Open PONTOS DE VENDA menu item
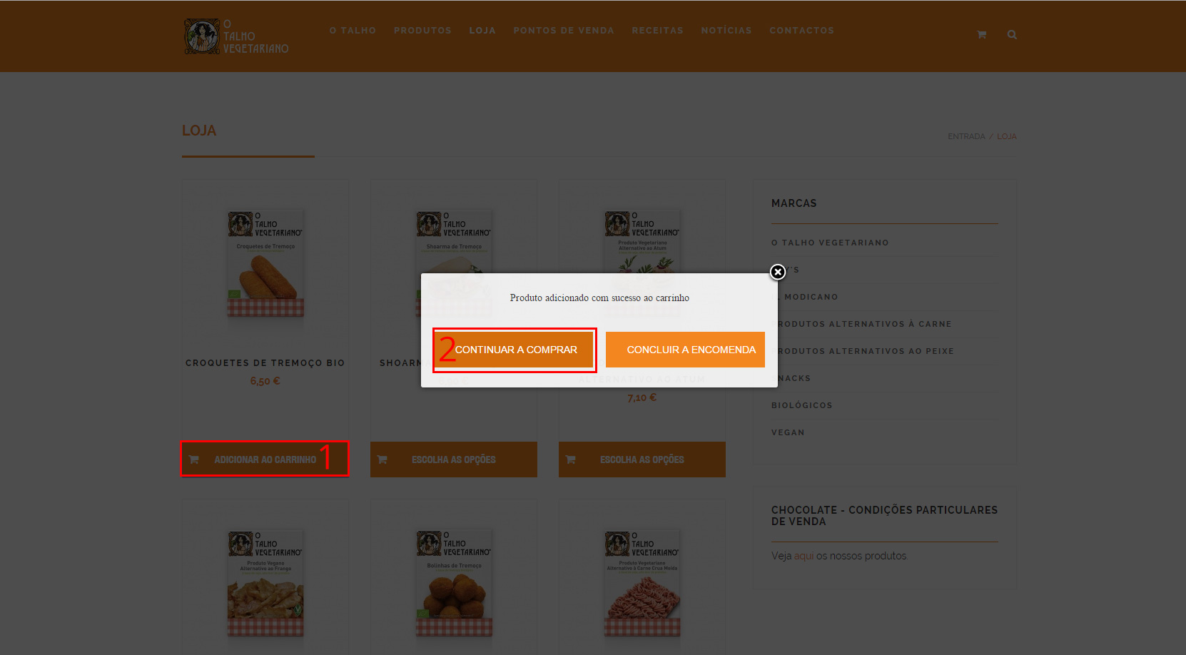1186x655 pixels. tap(564, 31)
